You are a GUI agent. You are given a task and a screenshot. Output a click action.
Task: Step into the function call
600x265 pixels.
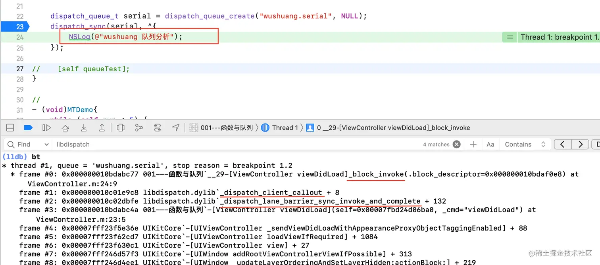(x=84, y=128)
